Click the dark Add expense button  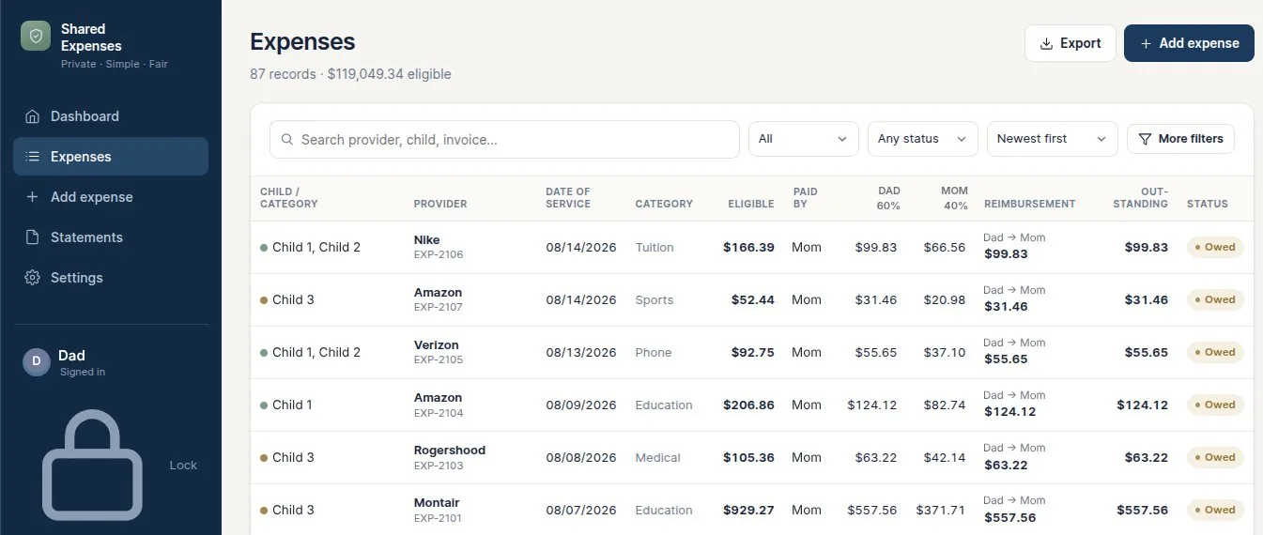[1189, 43]
